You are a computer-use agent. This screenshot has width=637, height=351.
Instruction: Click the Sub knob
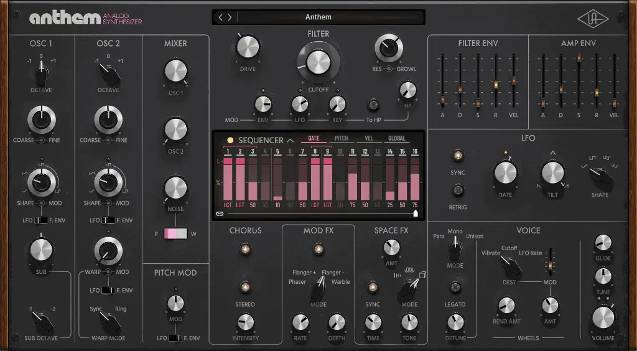pyautogui.click(x=41, y=250)
